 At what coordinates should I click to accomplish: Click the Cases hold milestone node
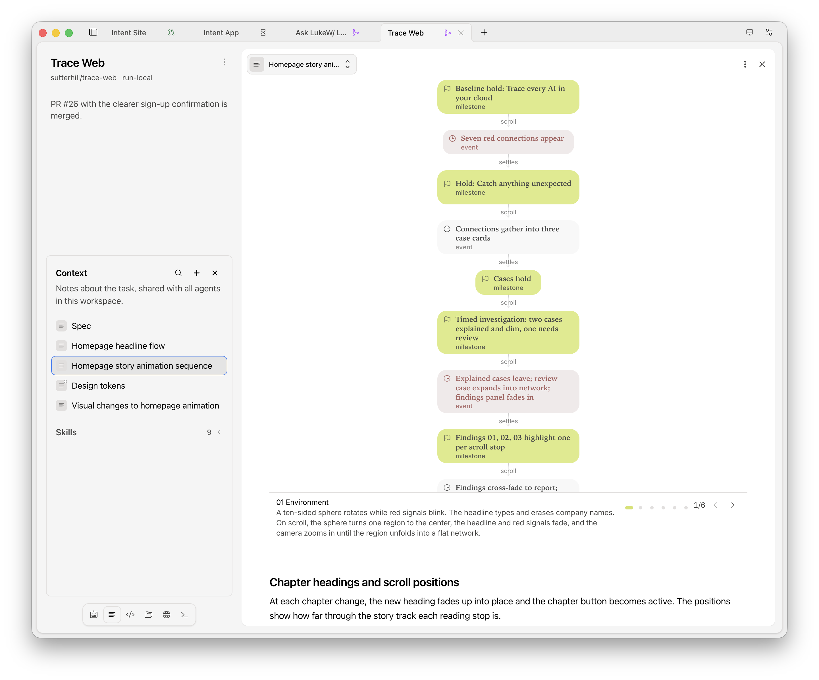pyautogui.click(x=508, y=283)
